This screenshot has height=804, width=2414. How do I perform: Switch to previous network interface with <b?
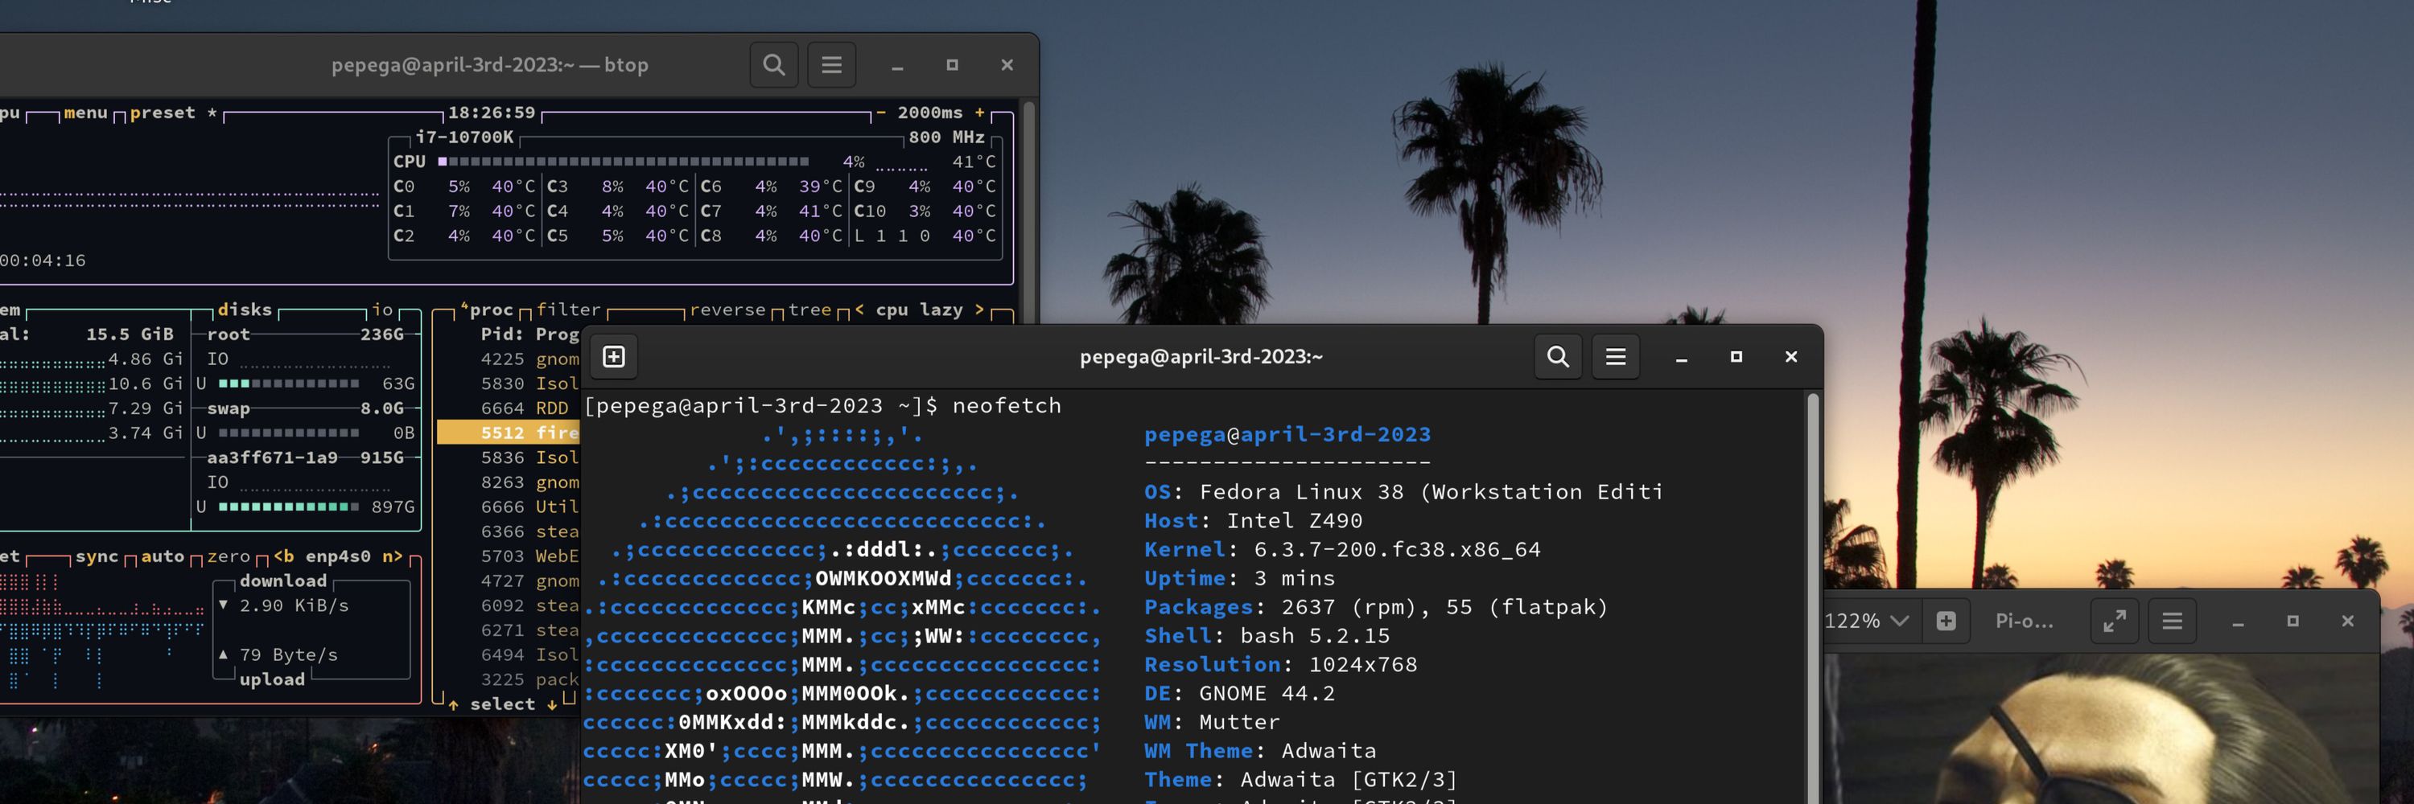[283, 556]
